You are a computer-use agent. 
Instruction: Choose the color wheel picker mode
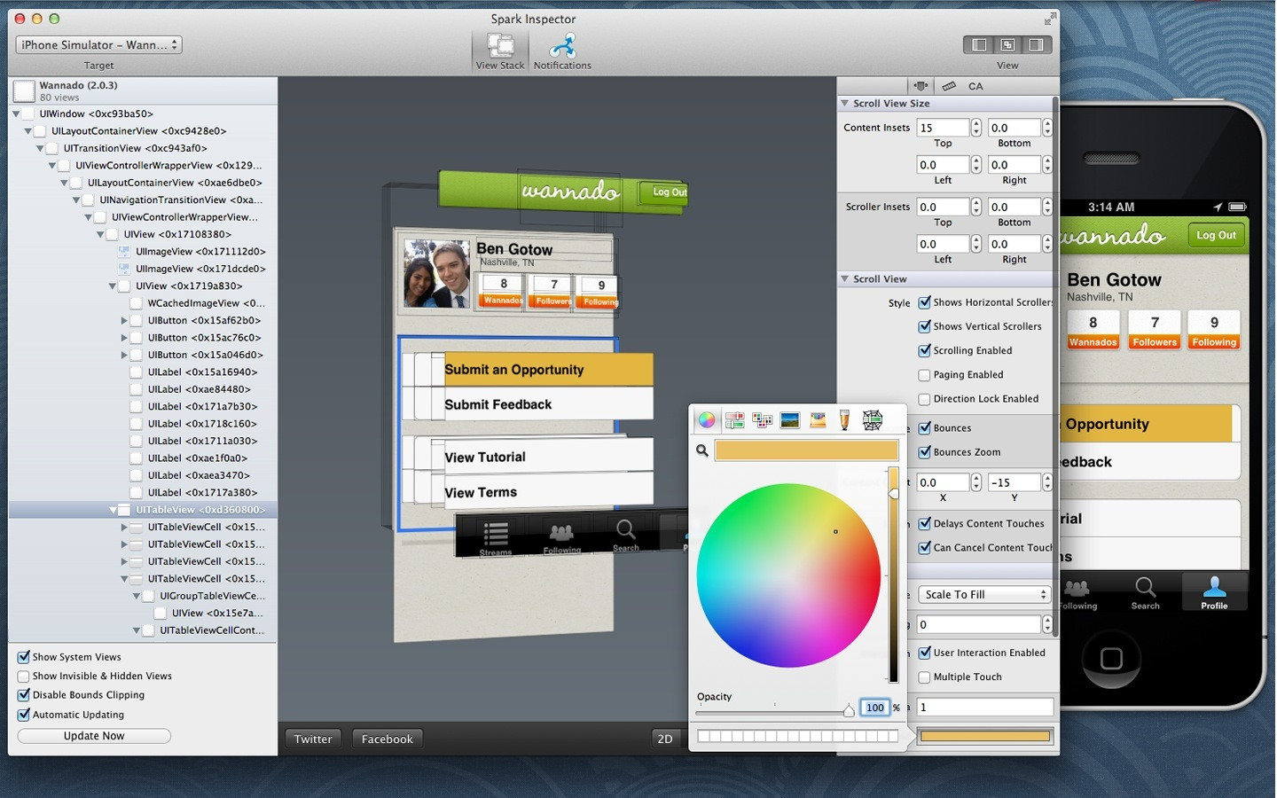(x=707, y=420)
